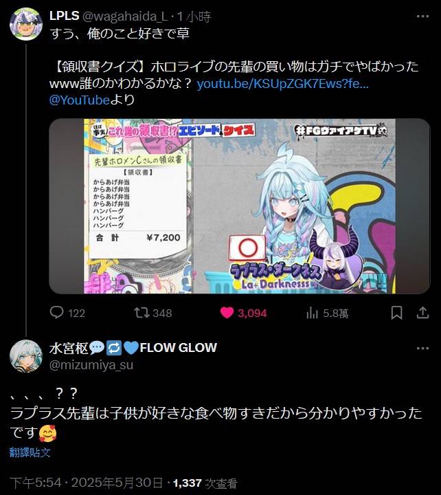Open the YouTube video preview thumbnail
The height and width of the screenshot is (495, 441).
coord(240,206)
